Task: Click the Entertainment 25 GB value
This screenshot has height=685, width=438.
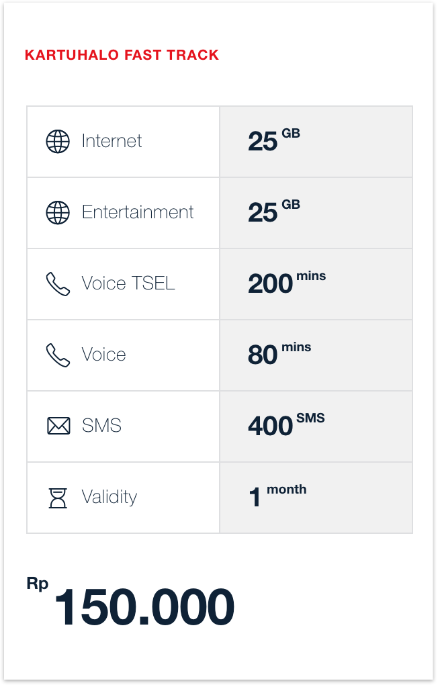Action: pyautogui.click(x=273, y=211)
